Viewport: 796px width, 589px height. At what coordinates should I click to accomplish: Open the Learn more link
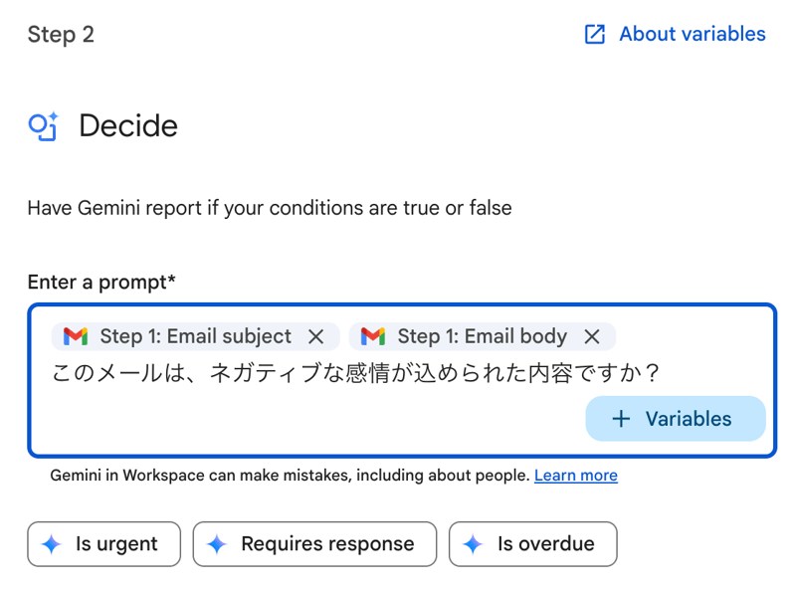pos(575,476)
